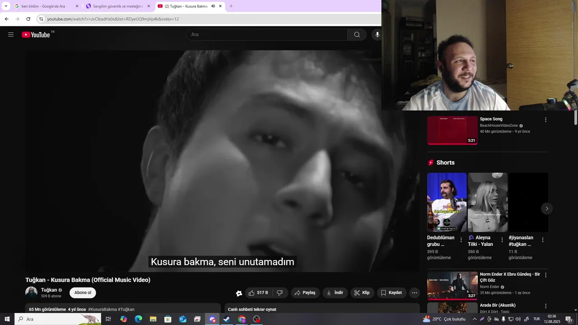Screen dimensions: 578x325
Task: Click the YouTube search input field
Action: click(267, 34)
